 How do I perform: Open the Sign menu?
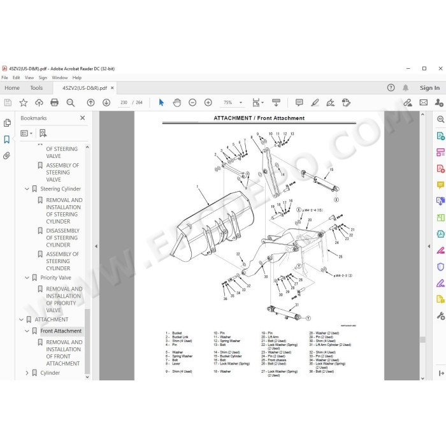43,77
